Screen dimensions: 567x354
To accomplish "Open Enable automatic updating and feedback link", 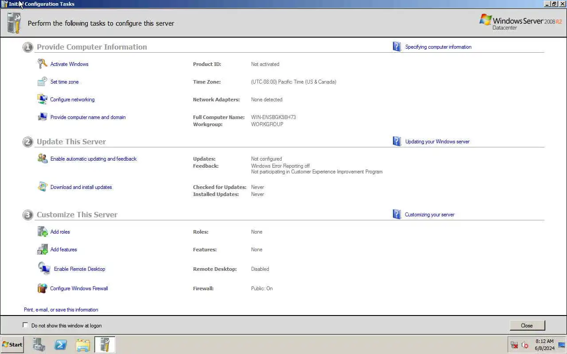I will [93, 159].
